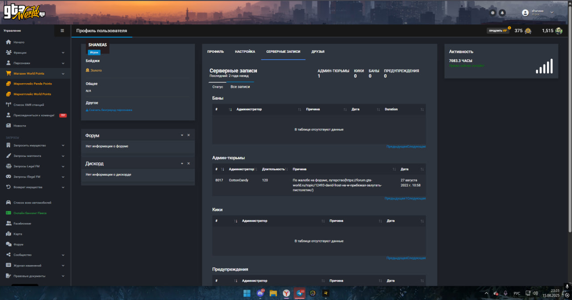Image resolution: width=572 pixels, height=300 pixels.
Task: Click the Запросы Illegal FM mask icon
Action: [8, 177]
